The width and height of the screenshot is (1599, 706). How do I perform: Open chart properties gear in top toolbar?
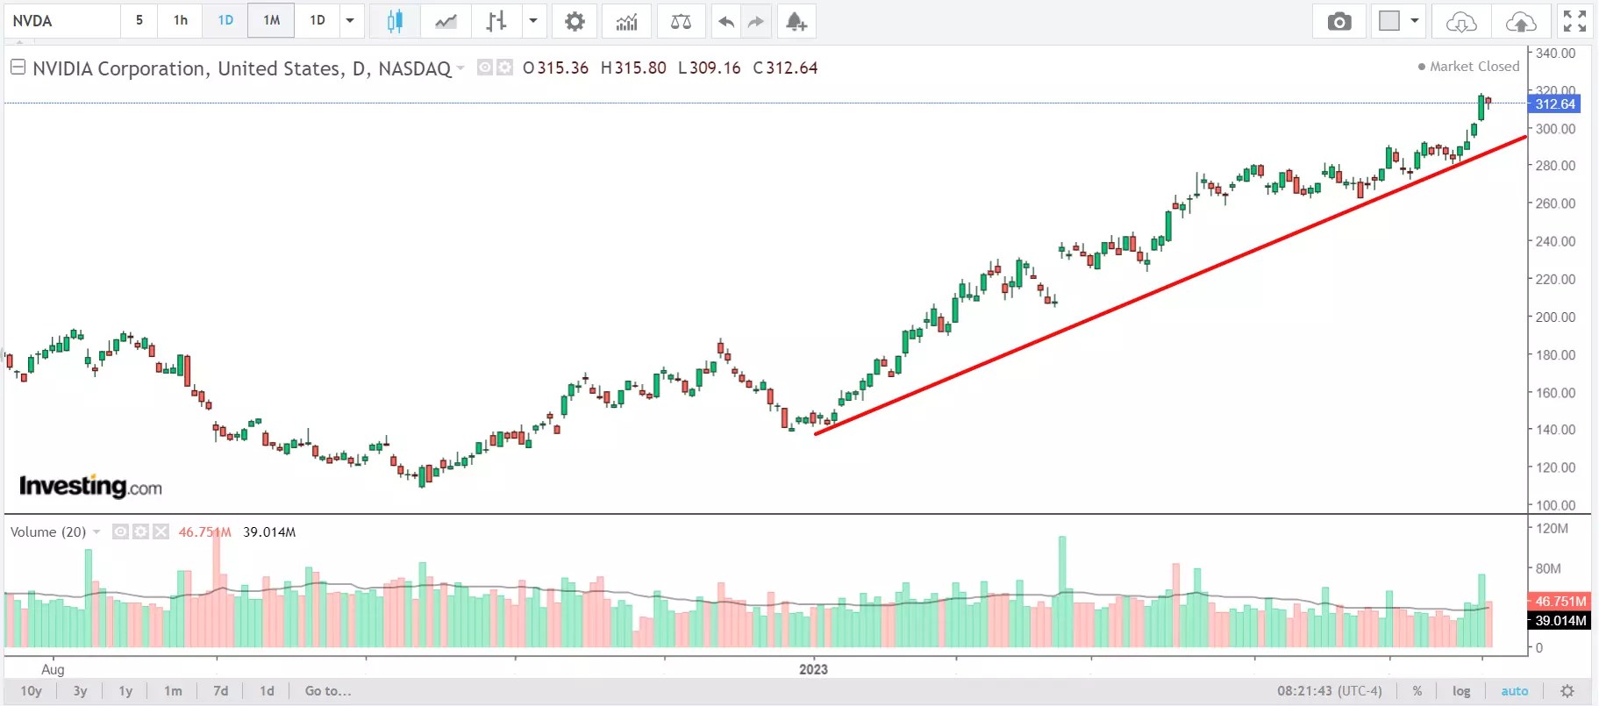(575, 21)
